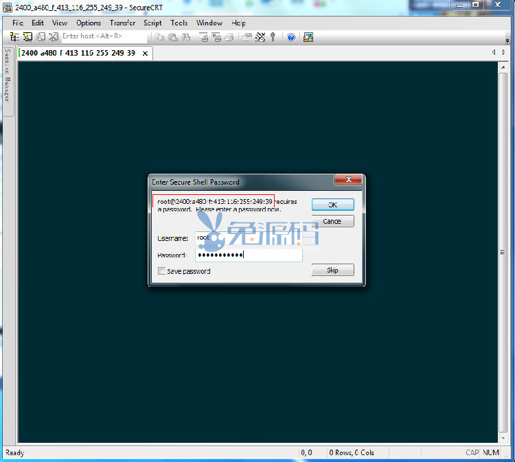Launch SecureFX from toolbar icon

[x=308, y=37]
